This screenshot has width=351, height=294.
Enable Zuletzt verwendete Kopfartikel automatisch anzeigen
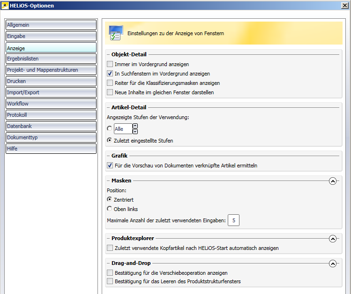click(x=110, y=248)
